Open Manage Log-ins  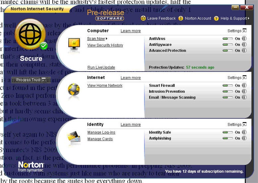pyautogui.click(x=101, y=132)
